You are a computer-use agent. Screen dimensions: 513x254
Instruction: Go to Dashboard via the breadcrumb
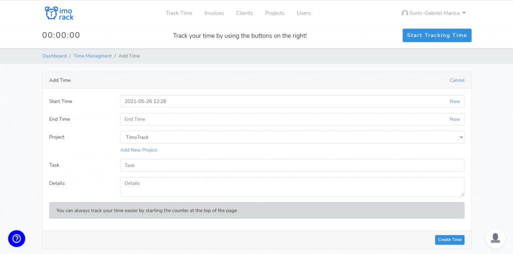coord(54,56)
